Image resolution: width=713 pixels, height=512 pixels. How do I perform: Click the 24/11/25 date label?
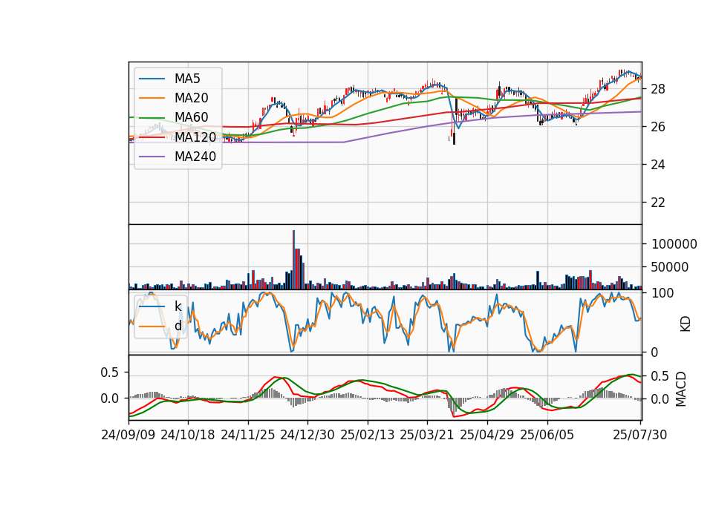tap(248, 435)
